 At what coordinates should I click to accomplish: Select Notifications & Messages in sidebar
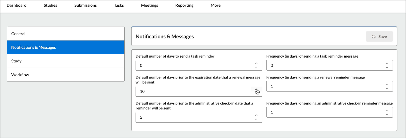click(x=66, y=47)
